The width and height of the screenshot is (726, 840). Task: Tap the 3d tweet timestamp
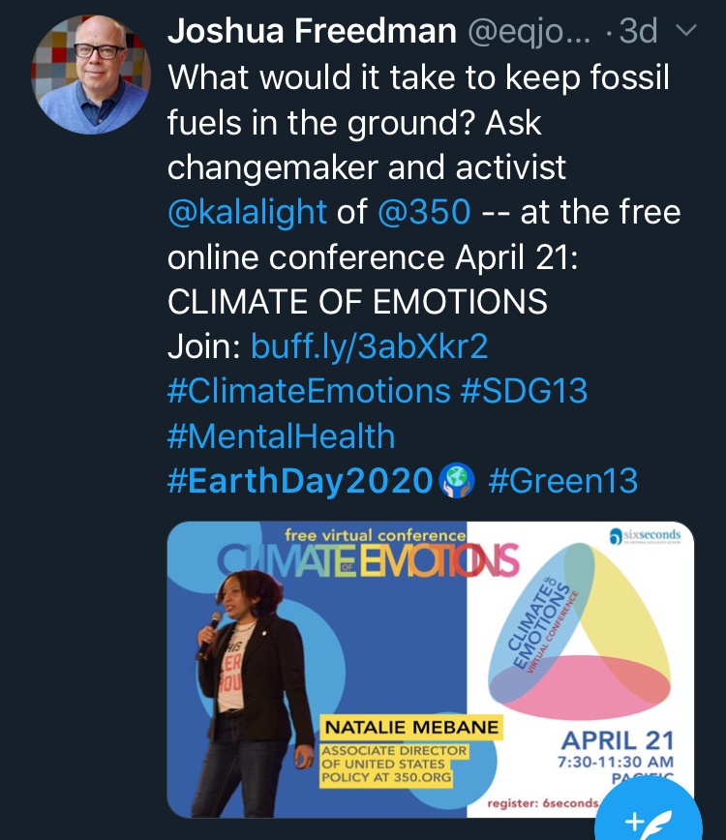pyautogui.click(x=638, y=32)
